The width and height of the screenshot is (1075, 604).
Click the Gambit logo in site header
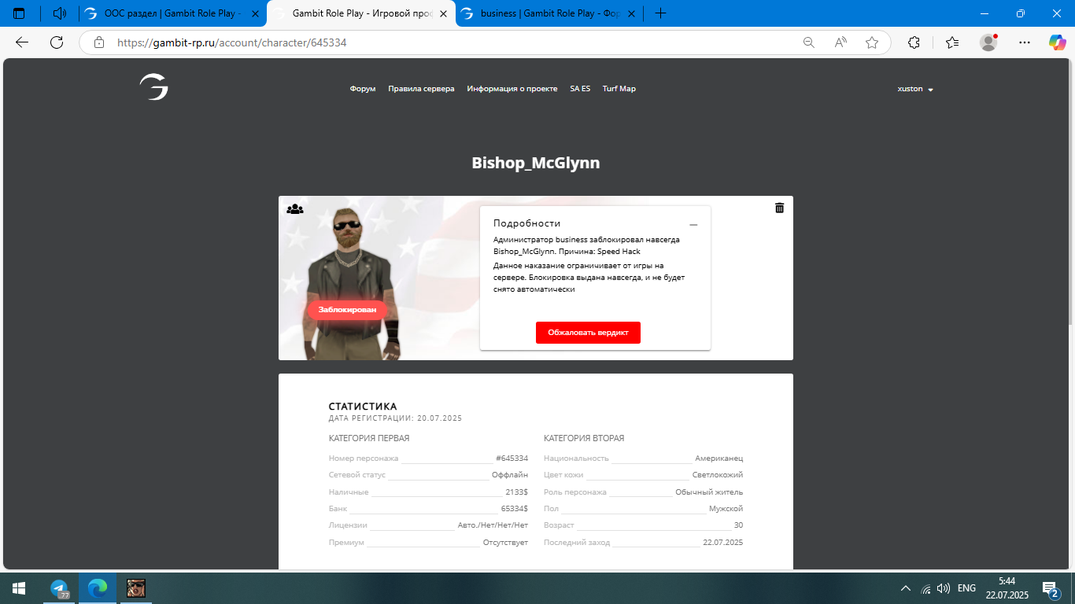click(154, 87)
